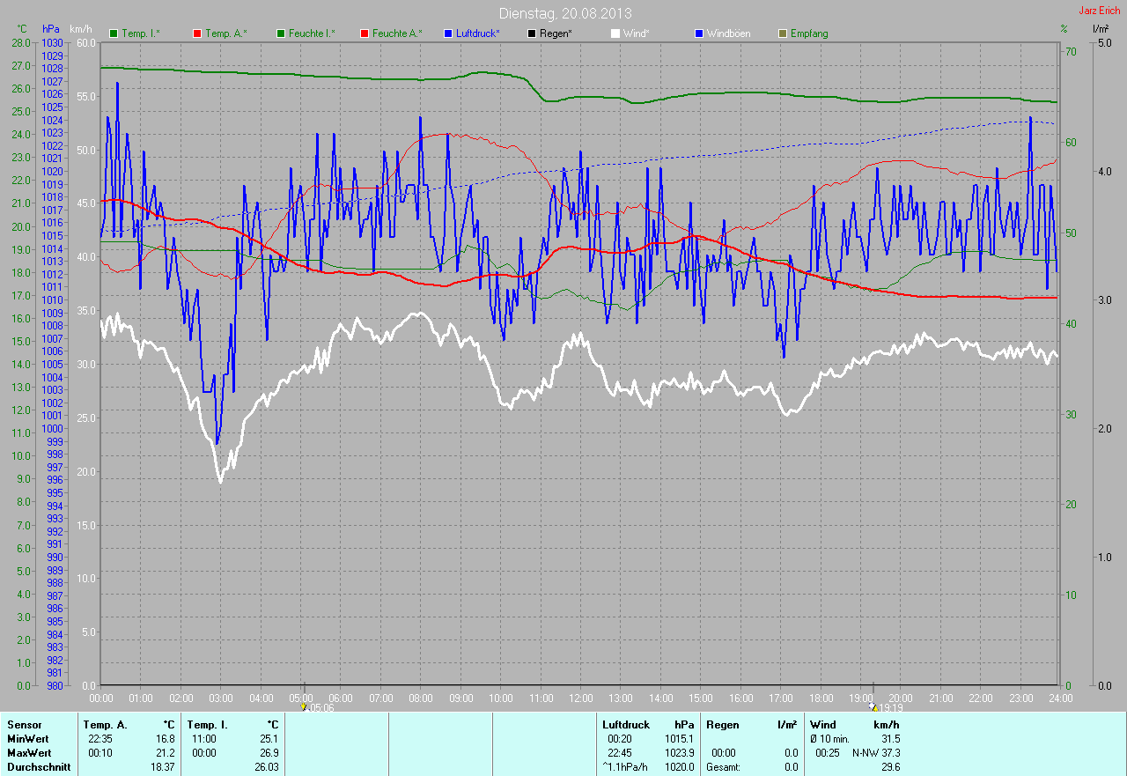
Task: Click the outdoor minimum value "16.8"
Action: [x=165, y=739]
